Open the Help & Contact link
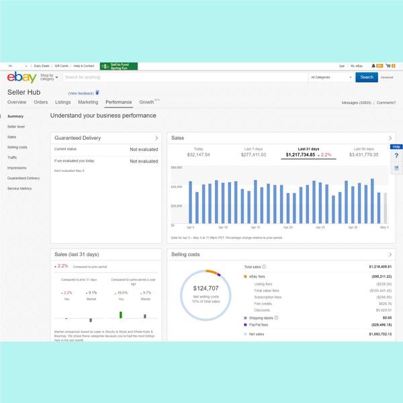Image resolution: width=403 pixels, height=403 pixels. 84,66
